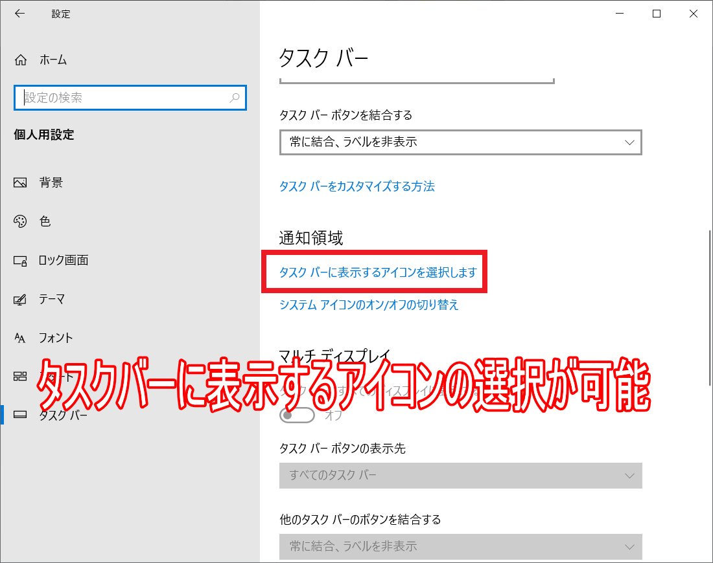Click the フォント icon

pyautogui.click(x=20, y=338)
